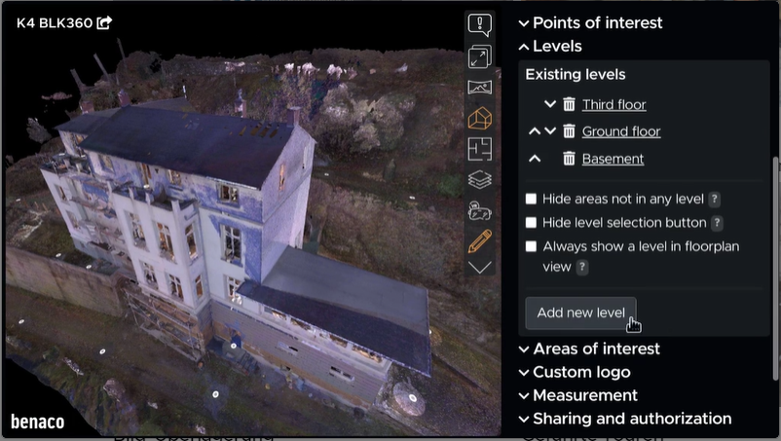Select the 3D dollhouse view icon
Screen dimensions: 781x441
point(480,119)
